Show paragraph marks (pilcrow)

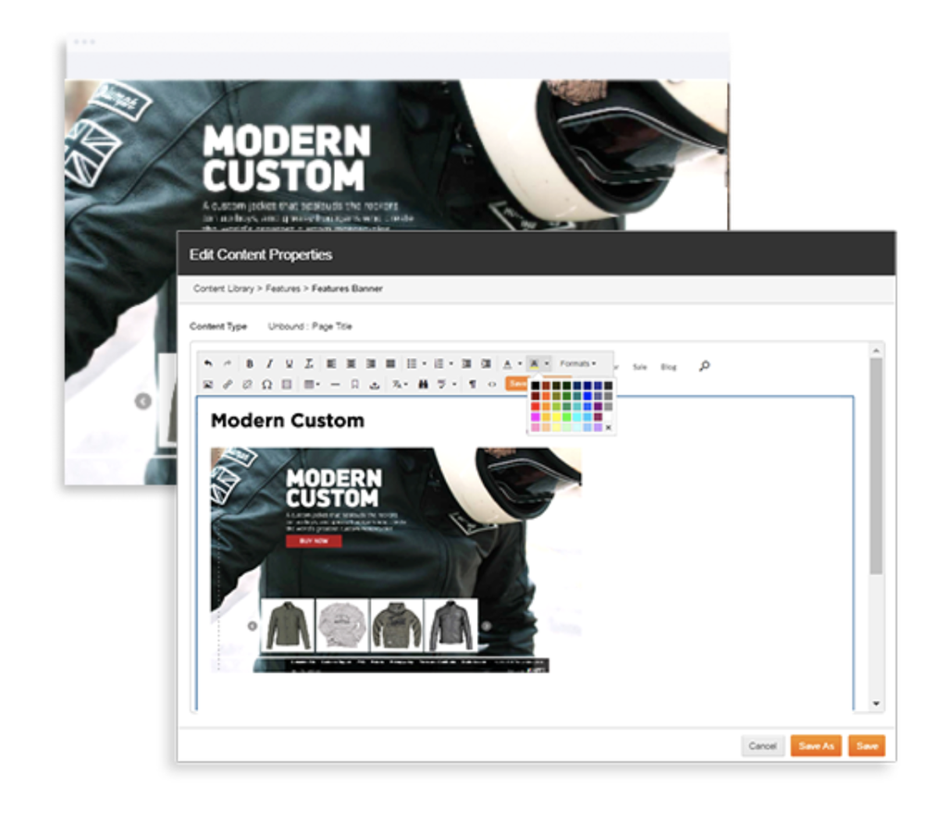(x=473, y=385)
